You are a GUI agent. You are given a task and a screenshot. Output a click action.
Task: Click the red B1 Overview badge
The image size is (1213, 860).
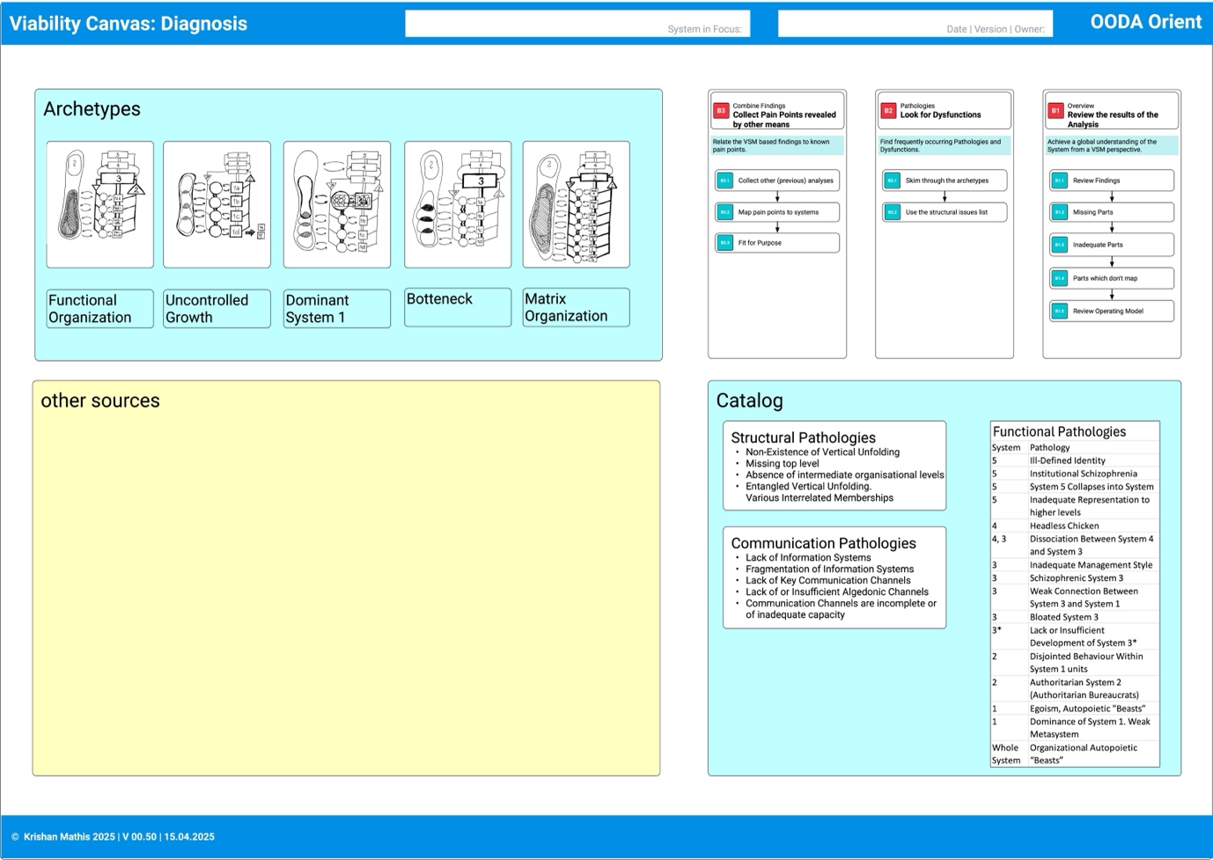pyautogui.click(x=1055, y=111)
